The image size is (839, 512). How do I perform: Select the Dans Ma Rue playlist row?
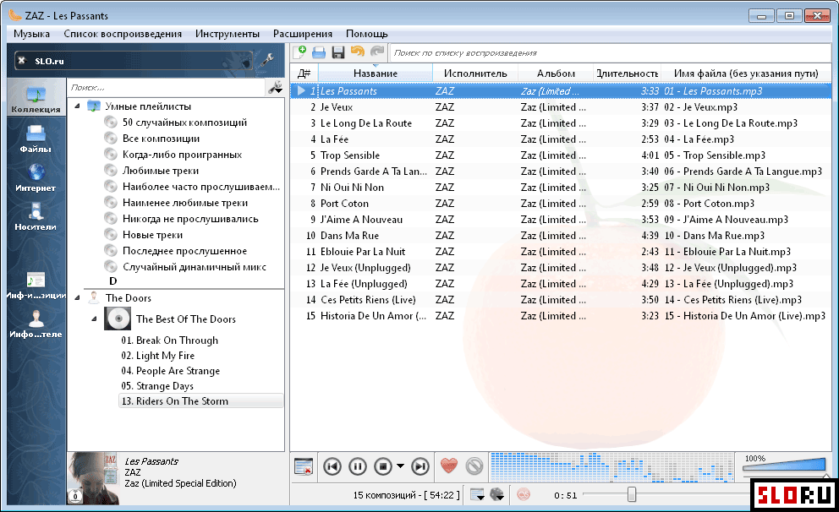561,235
